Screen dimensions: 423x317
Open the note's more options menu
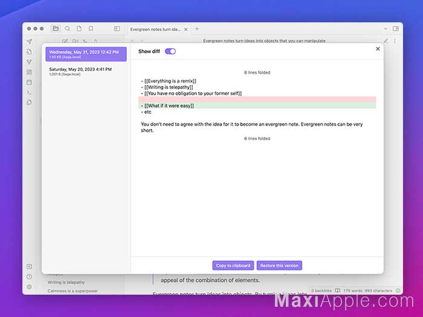click(x=395, y=41)
